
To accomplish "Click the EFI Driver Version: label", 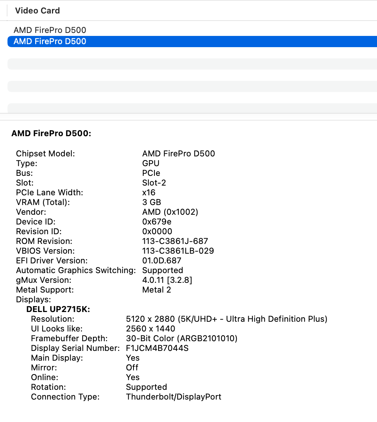I will pyautogui.click(x=52, y=260).
